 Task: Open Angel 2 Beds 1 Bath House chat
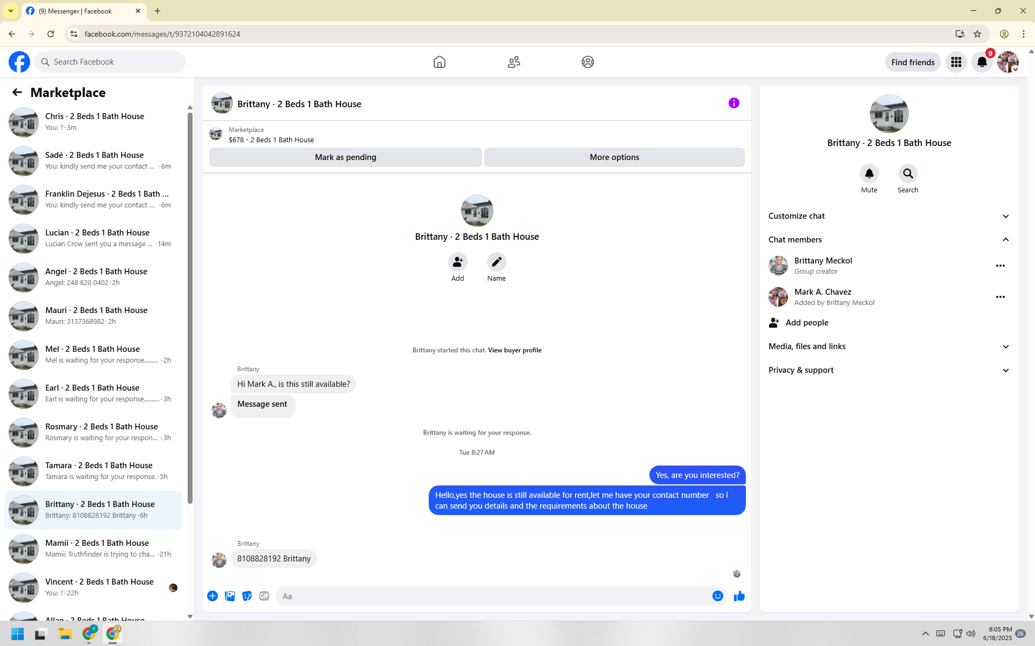point(93,277)
